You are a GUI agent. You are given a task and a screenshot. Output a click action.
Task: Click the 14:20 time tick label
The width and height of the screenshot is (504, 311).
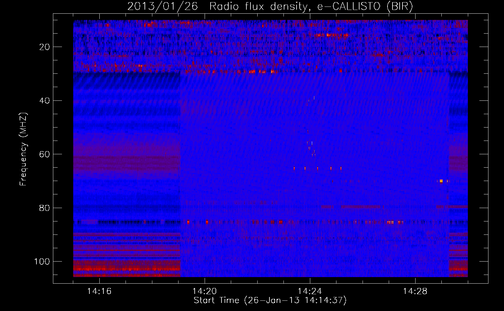205,291
